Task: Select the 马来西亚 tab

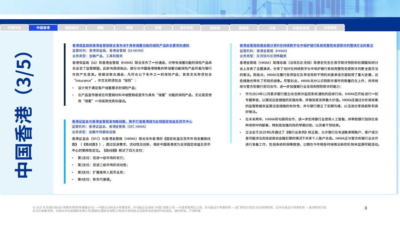Action: 330,28
